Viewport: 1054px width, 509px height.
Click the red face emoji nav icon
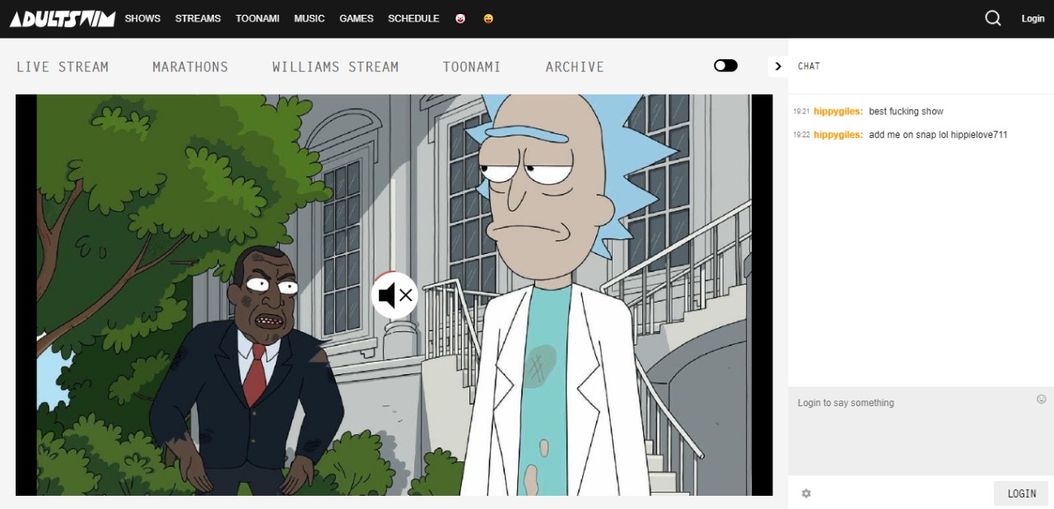click(x=460, y=18)
